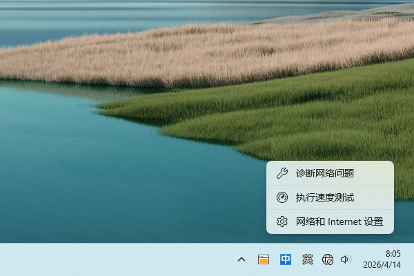
Task: Open the orange window tray icon
Action: tap(263, 259)
